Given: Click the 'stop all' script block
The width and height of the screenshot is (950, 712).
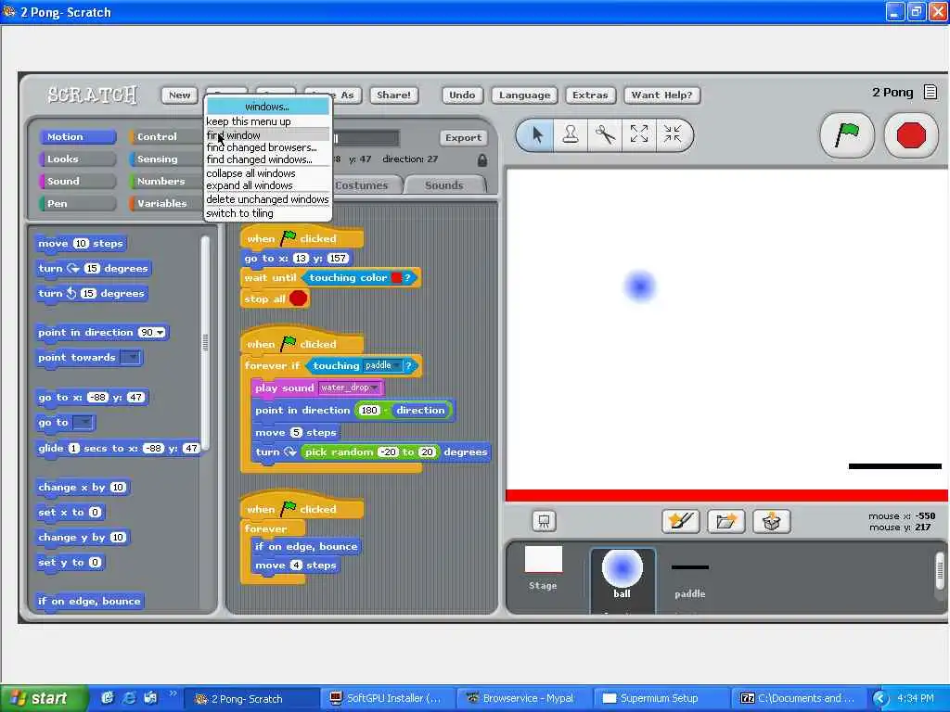Looking at the screenshot, I should click(275, 299).
